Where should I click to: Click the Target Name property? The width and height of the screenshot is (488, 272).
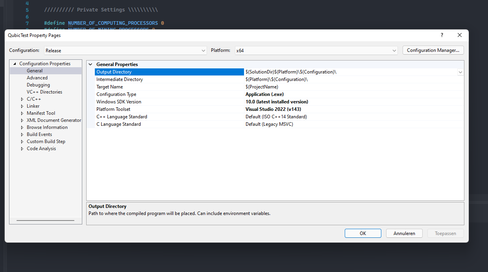click(110, 87)
